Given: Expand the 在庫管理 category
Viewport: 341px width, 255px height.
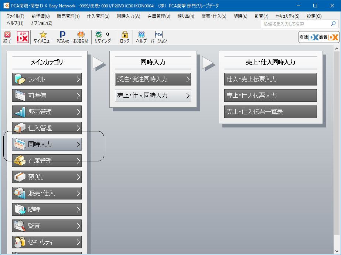Looking at the screenshot, I should pyautogui.click(x=47, y=161).
